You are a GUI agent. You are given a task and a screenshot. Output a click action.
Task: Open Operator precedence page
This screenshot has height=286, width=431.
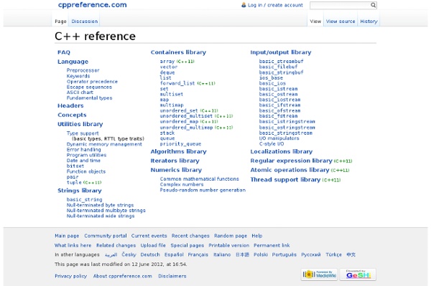[x=92, y=82]
